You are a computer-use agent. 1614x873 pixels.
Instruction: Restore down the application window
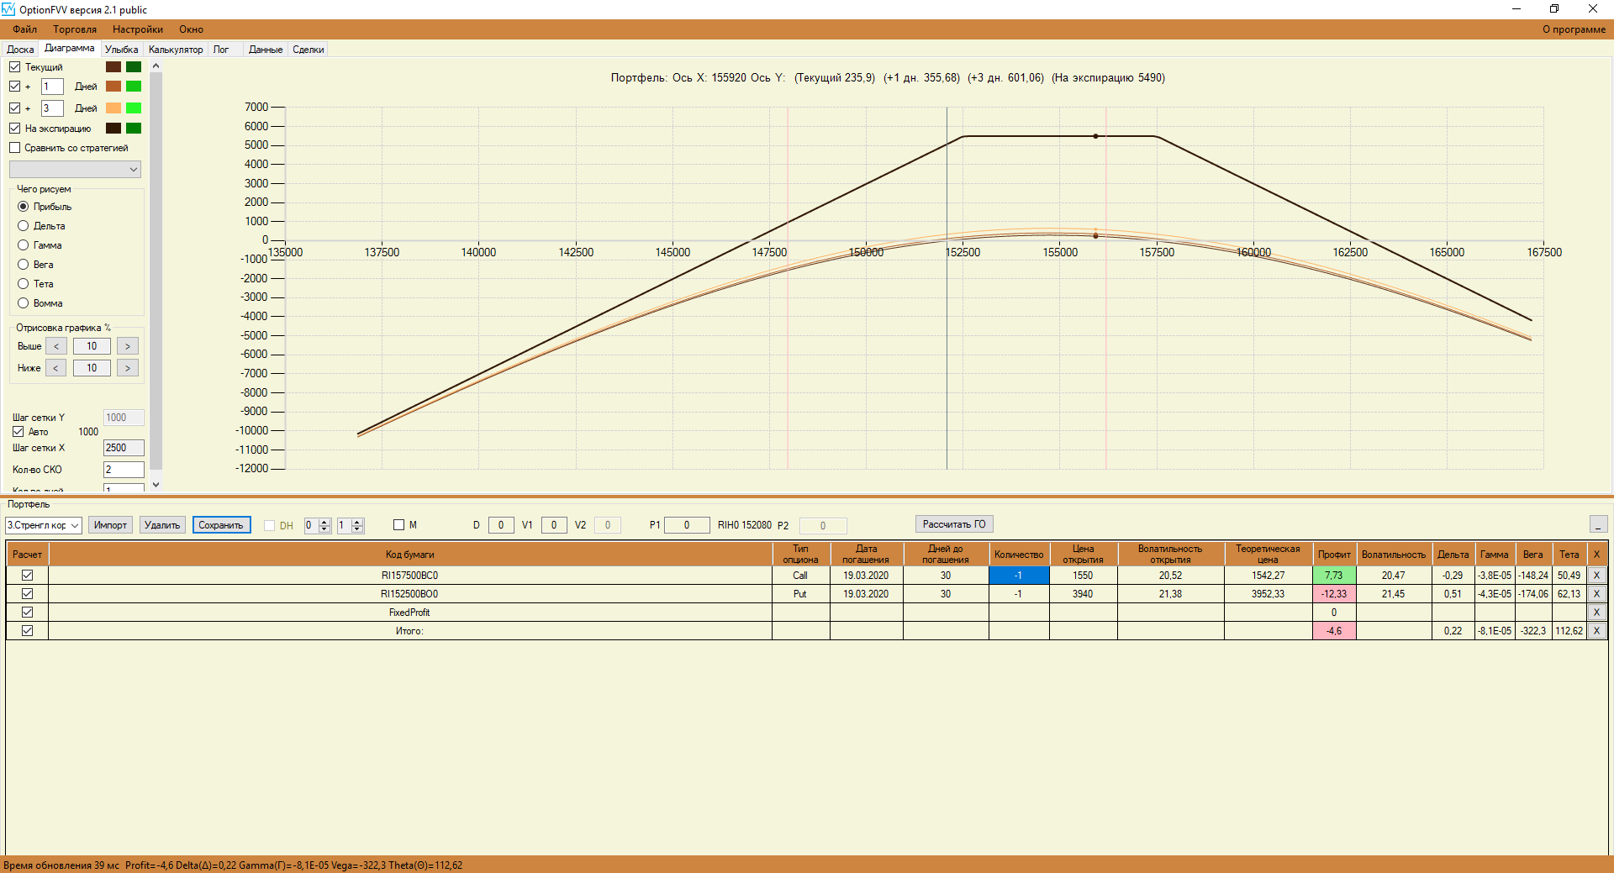pos(1554,9)
